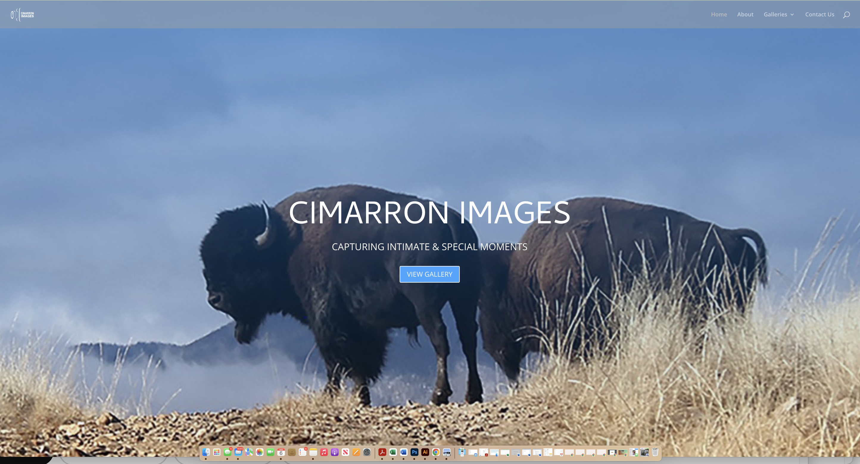Open the Trash in the dock

tap(655, 452)
